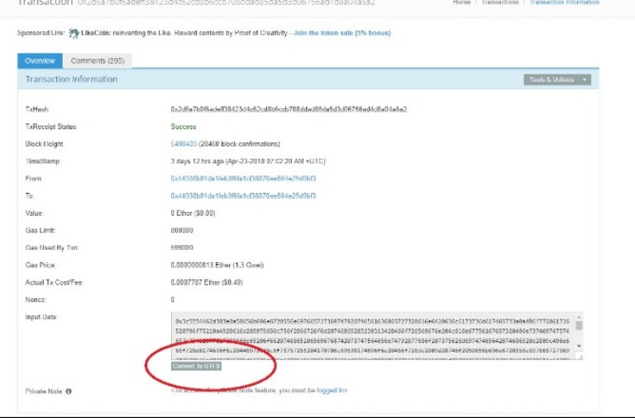The height and width of the screenshot is (418, 635).
Task: Click the From address link
Action: pyautogui.click(x=243, y=179)
